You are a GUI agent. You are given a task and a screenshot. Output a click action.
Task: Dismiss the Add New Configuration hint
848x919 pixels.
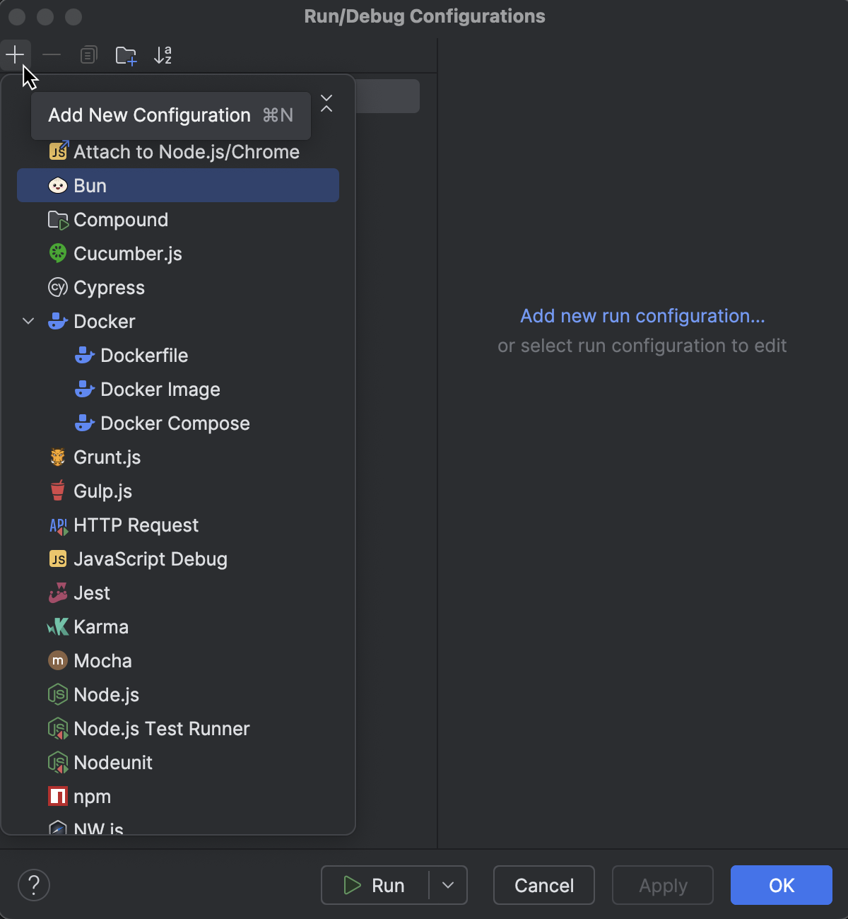(326, 105)
